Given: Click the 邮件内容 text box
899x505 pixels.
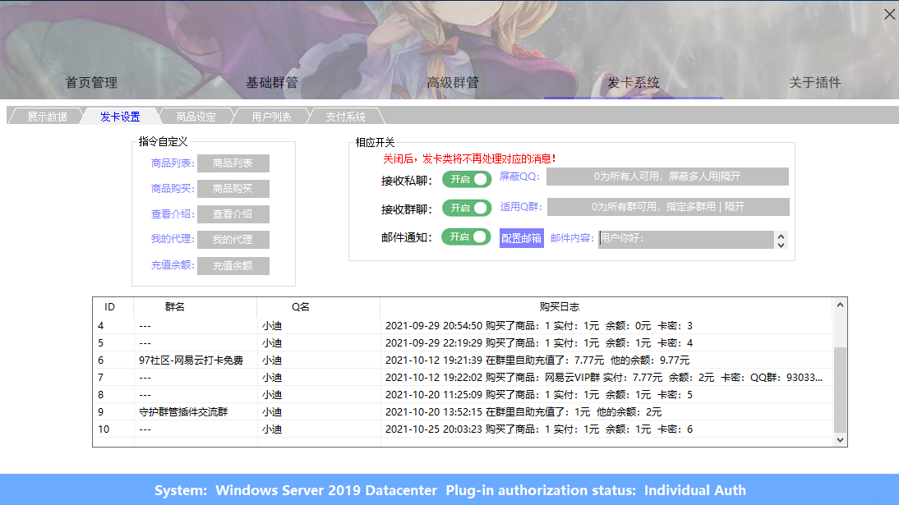Looking at the screenshot, I should pyautogui.click(x=685, y=240).
